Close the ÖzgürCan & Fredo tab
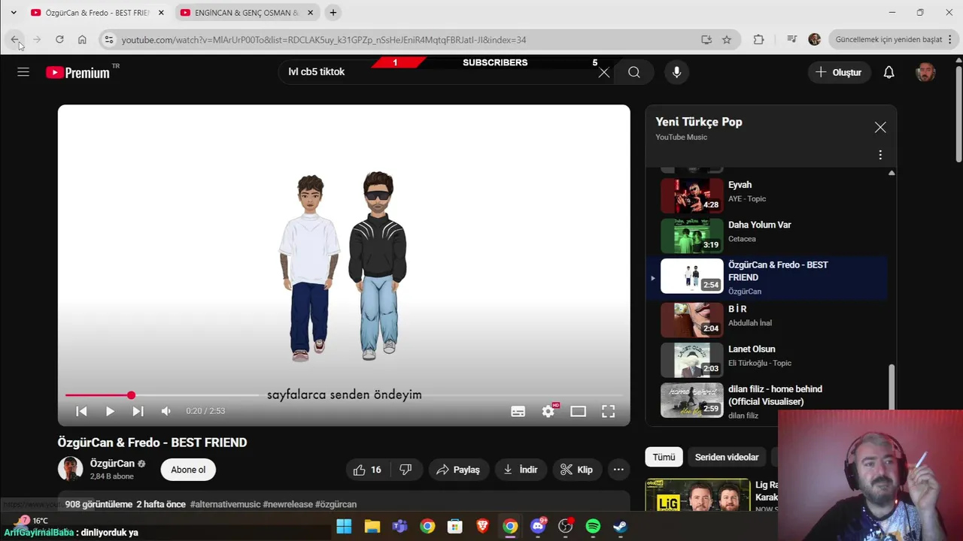Screen dimensions: 963x541 [161, 13]
